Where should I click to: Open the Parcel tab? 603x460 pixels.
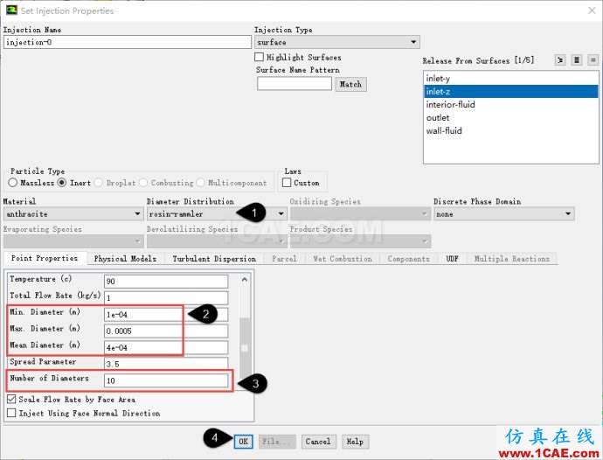click(x=284, y=259)
